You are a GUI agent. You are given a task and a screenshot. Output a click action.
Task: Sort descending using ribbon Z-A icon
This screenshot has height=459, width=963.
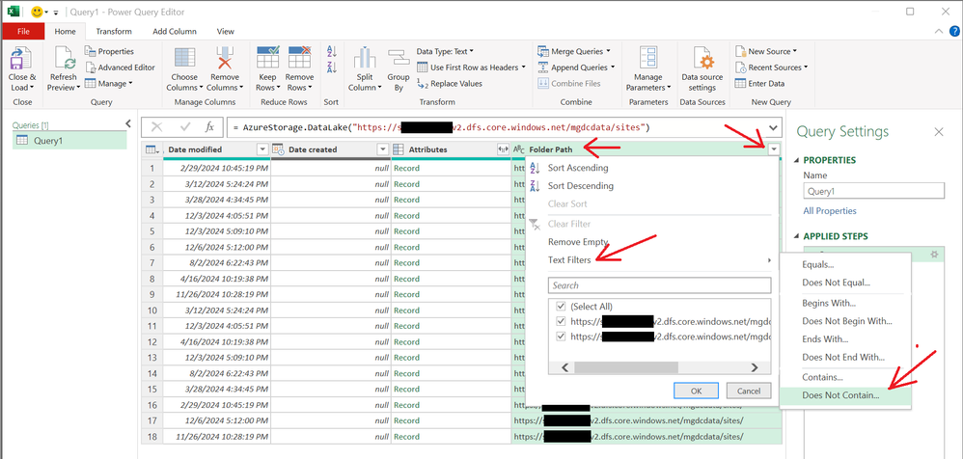[332, 67]
